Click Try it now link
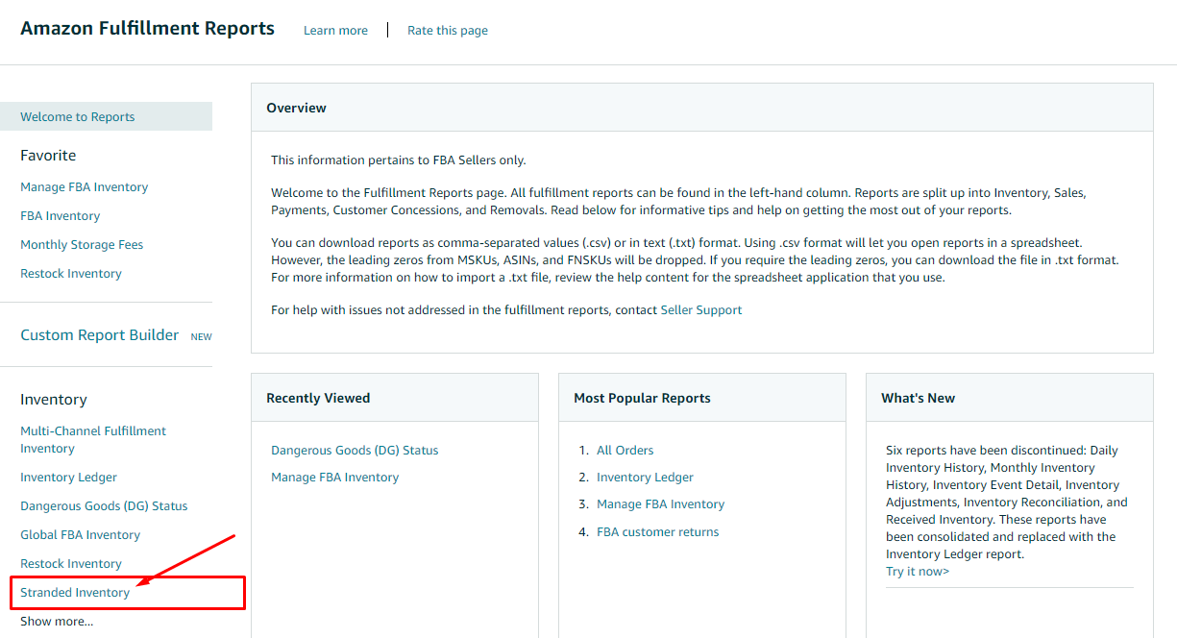 (918, 572)
